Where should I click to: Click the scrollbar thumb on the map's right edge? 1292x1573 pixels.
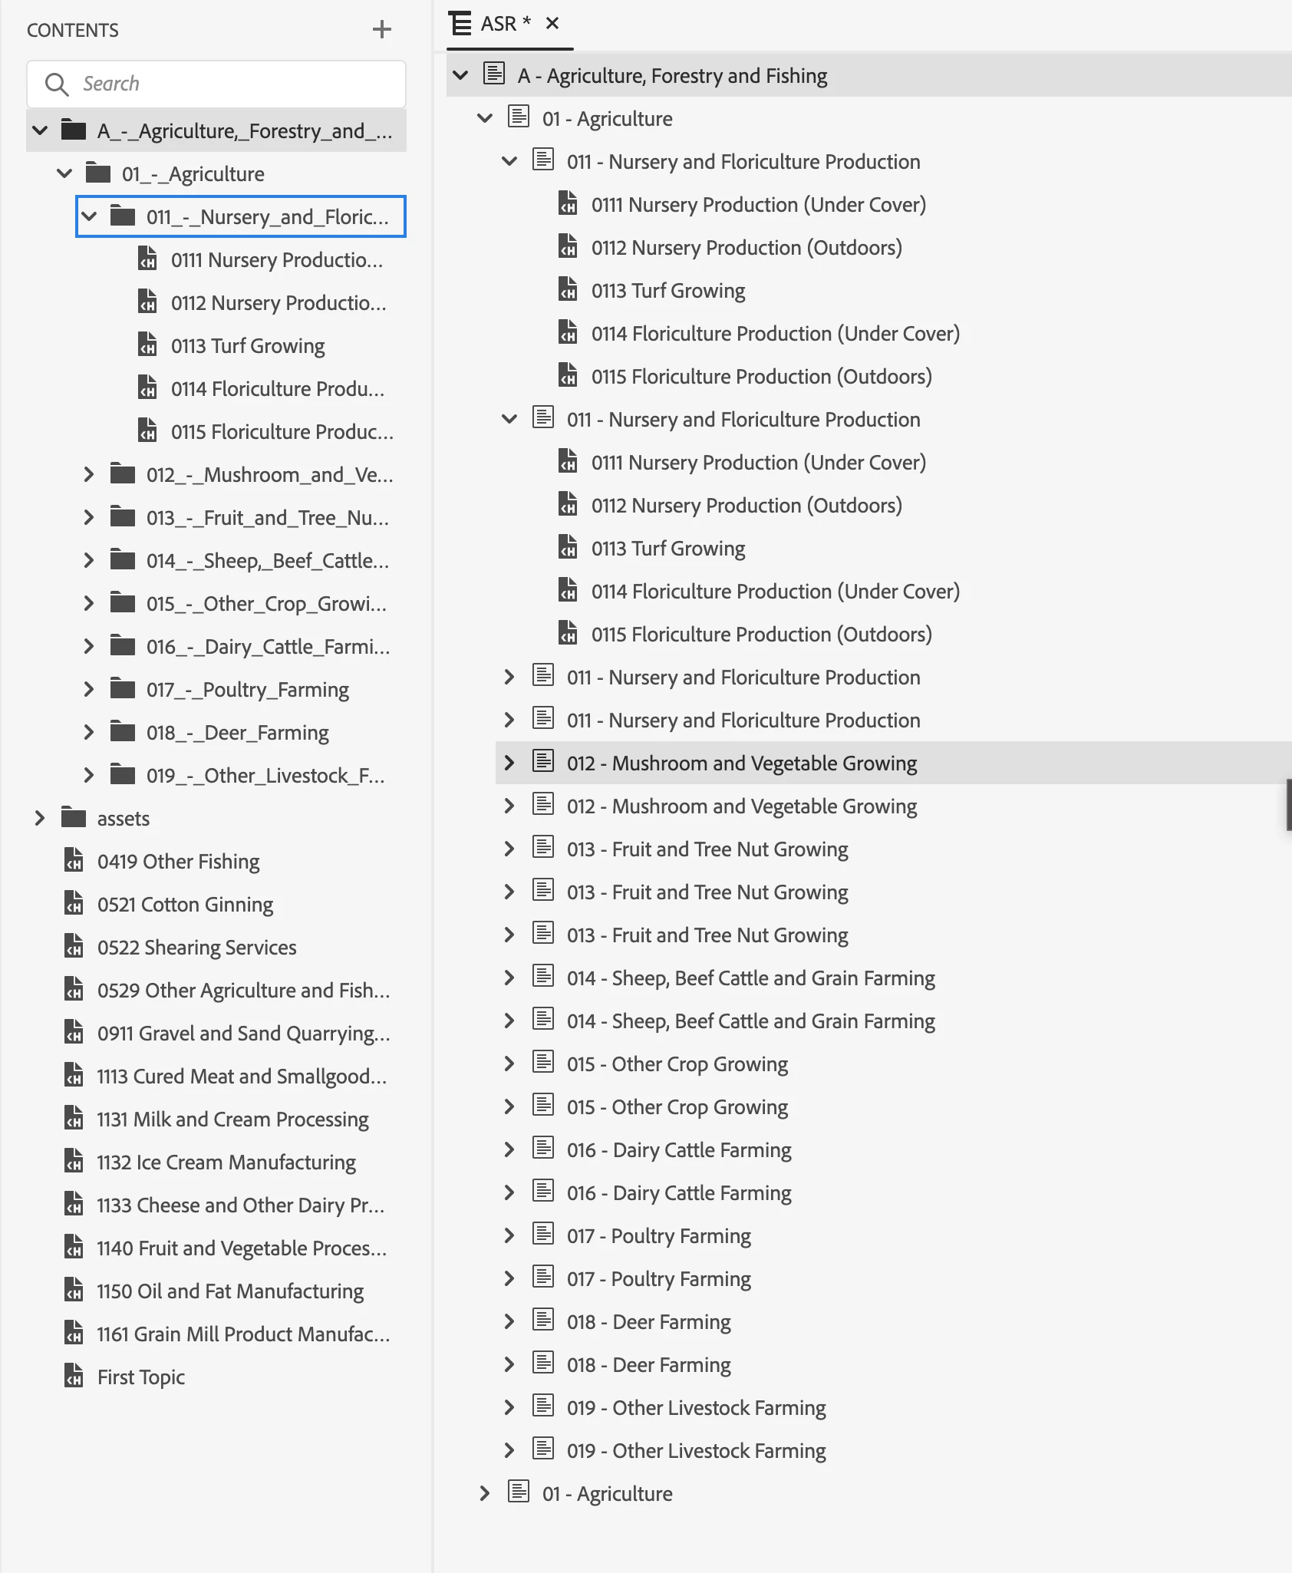(x=1289, y=804)
